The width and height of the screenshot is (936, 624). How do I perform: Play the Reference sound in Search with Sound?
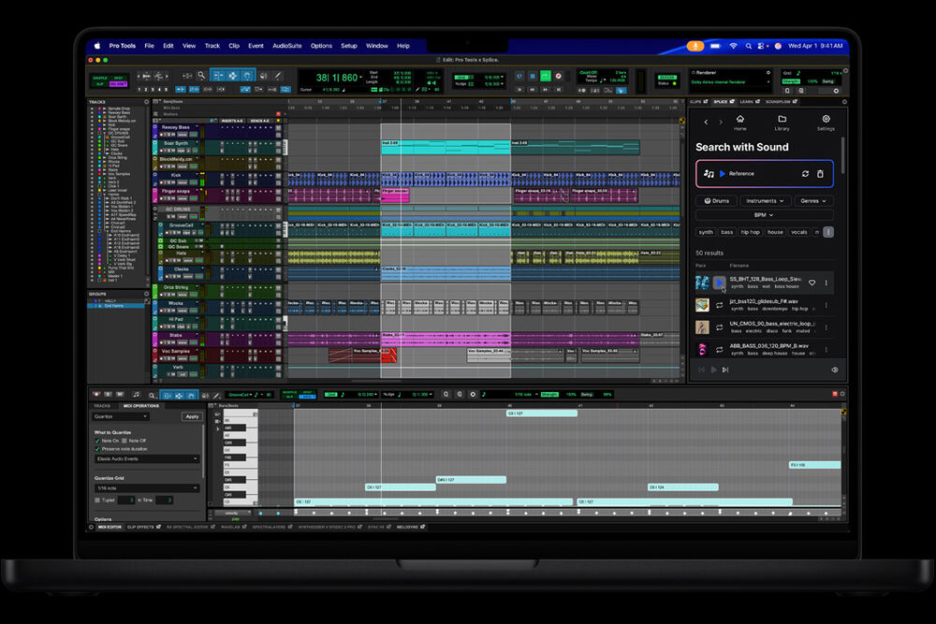(x=723, y=174)
